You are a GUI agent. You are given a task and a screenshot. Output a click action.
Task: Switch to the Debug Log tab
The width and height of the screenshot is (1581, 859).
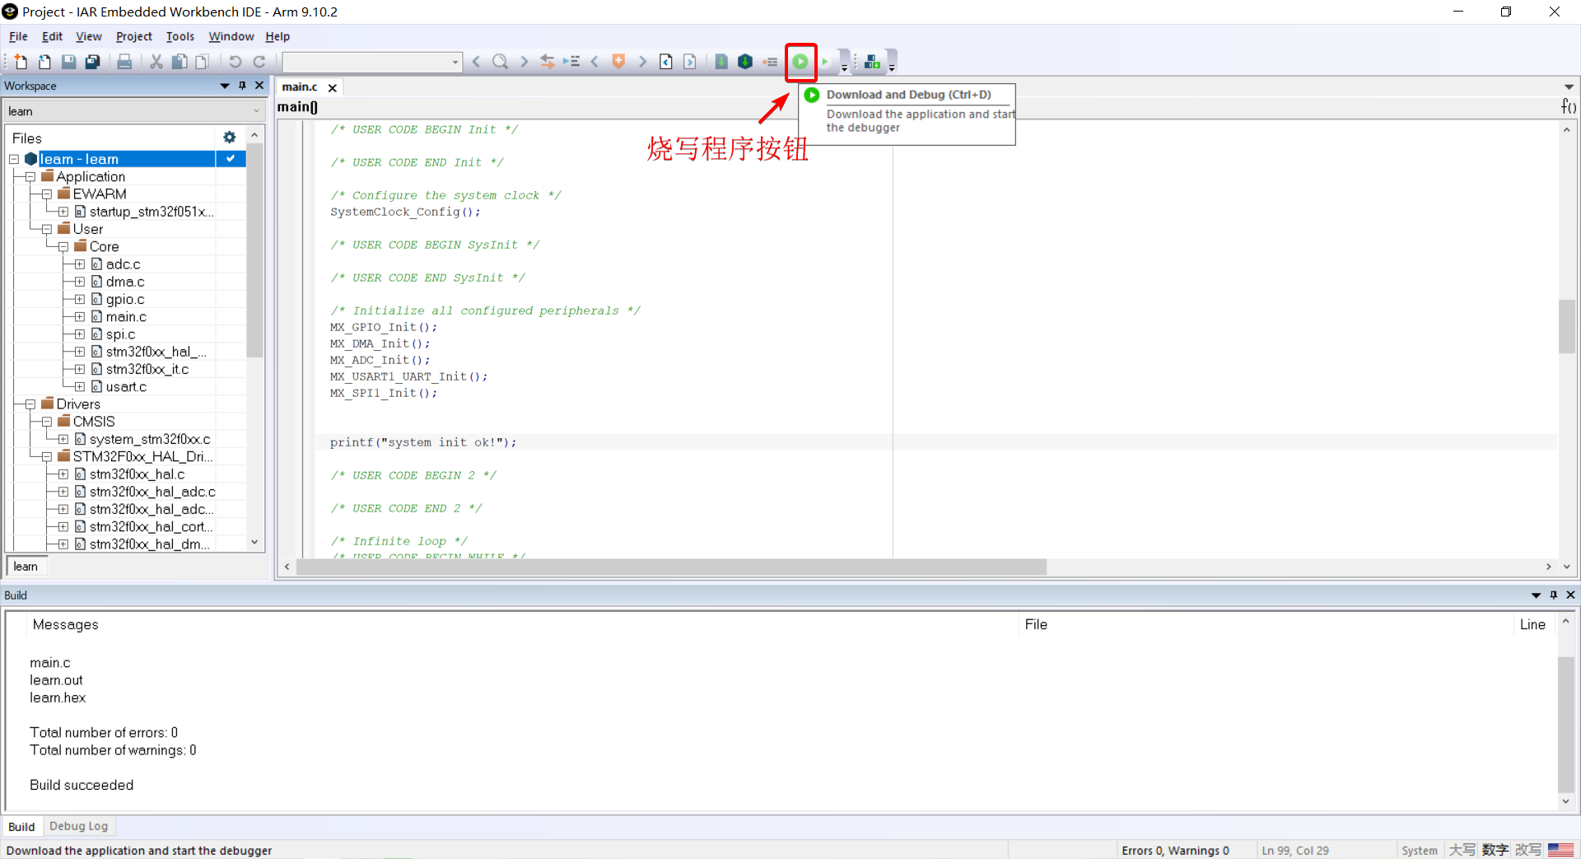(78, 826)
